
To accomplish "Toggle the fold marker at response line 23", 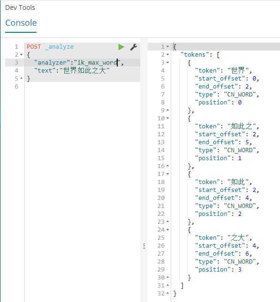I will coord(167,221).
